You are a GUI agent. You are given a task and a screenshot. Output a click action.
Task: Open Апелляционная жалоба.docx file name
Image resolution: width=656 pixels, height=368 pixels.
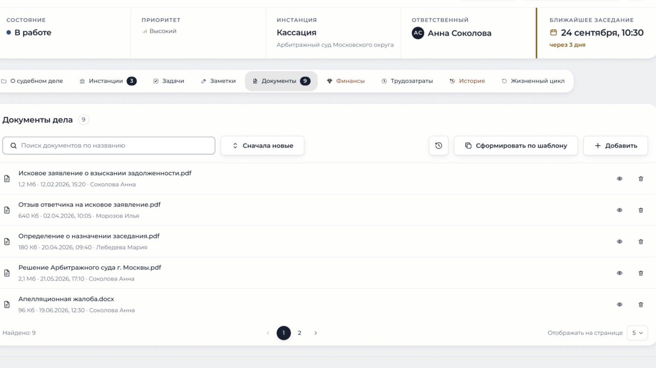(x=66, y=299)
